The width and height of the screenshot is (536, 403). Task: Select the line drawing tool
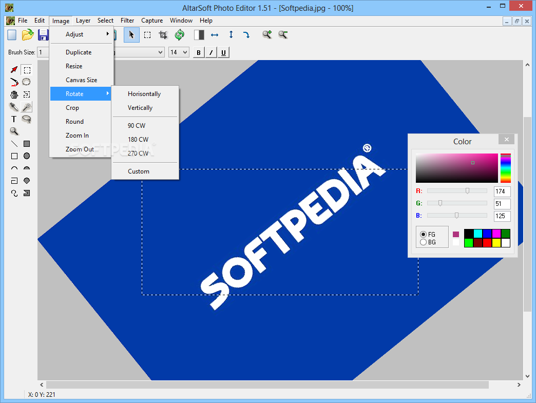point(14,144)
